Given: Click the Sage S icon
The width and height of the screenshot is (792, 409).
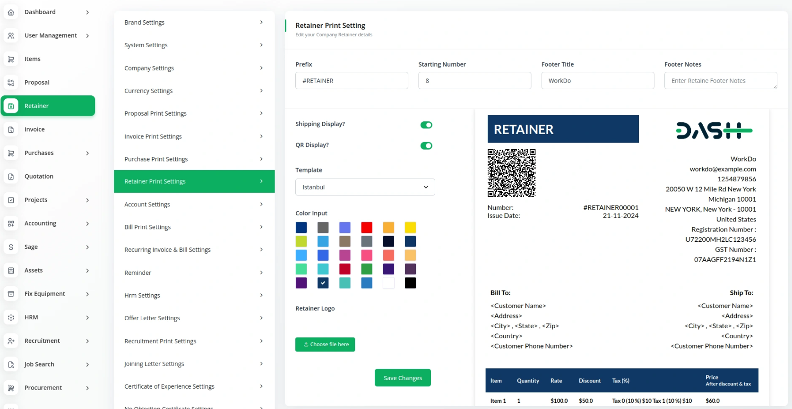Looking at the screenshot, I should (x=11, y=247).
